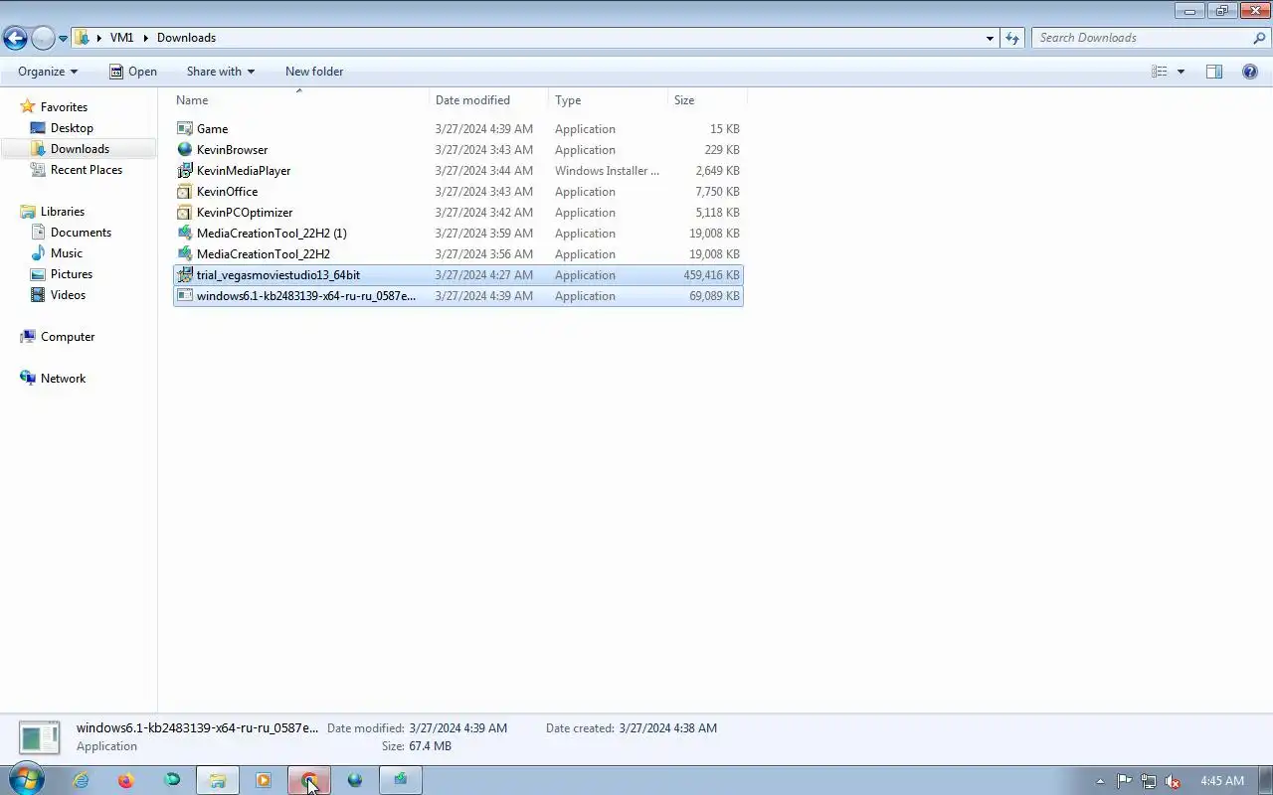The width and height of the screenshot is (1273, 795).
Task: Open the globe browser taskbar icon
Action: [355, 781]
